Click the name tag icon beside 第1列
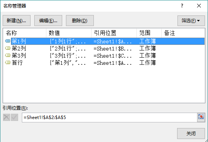The width and height of the screenshot is (208, 142). (x=8, y=41)
